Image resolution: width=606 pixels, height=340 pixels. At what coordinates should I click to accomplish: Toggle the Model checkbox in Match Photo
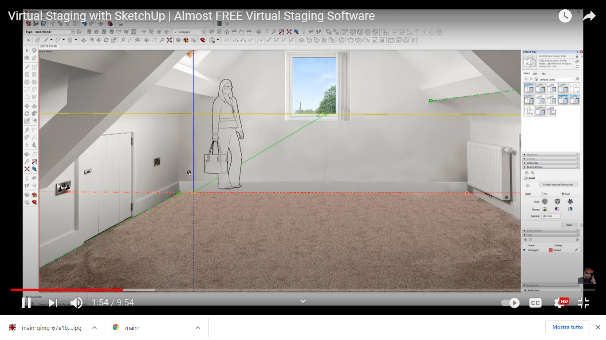coord(525,178)
